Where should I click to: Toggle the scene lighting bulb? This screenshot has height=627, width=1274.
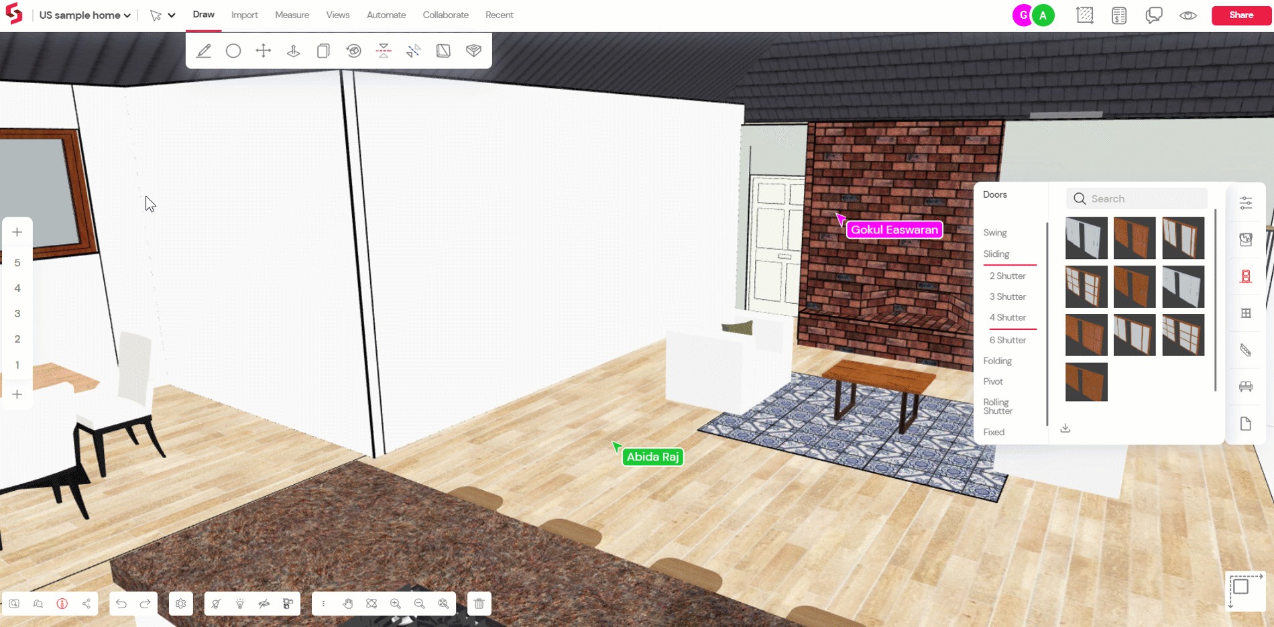tap(240, 603)
